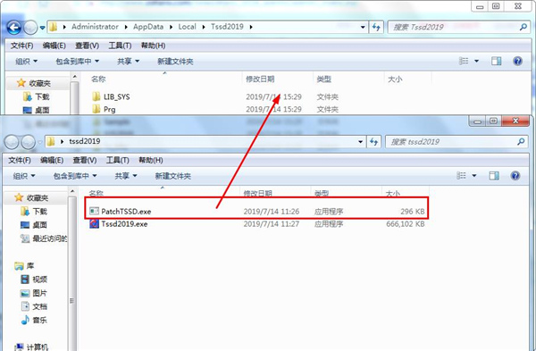
Task: Open 帮助(H) menu in the back window
Action: tap(153, 46)
